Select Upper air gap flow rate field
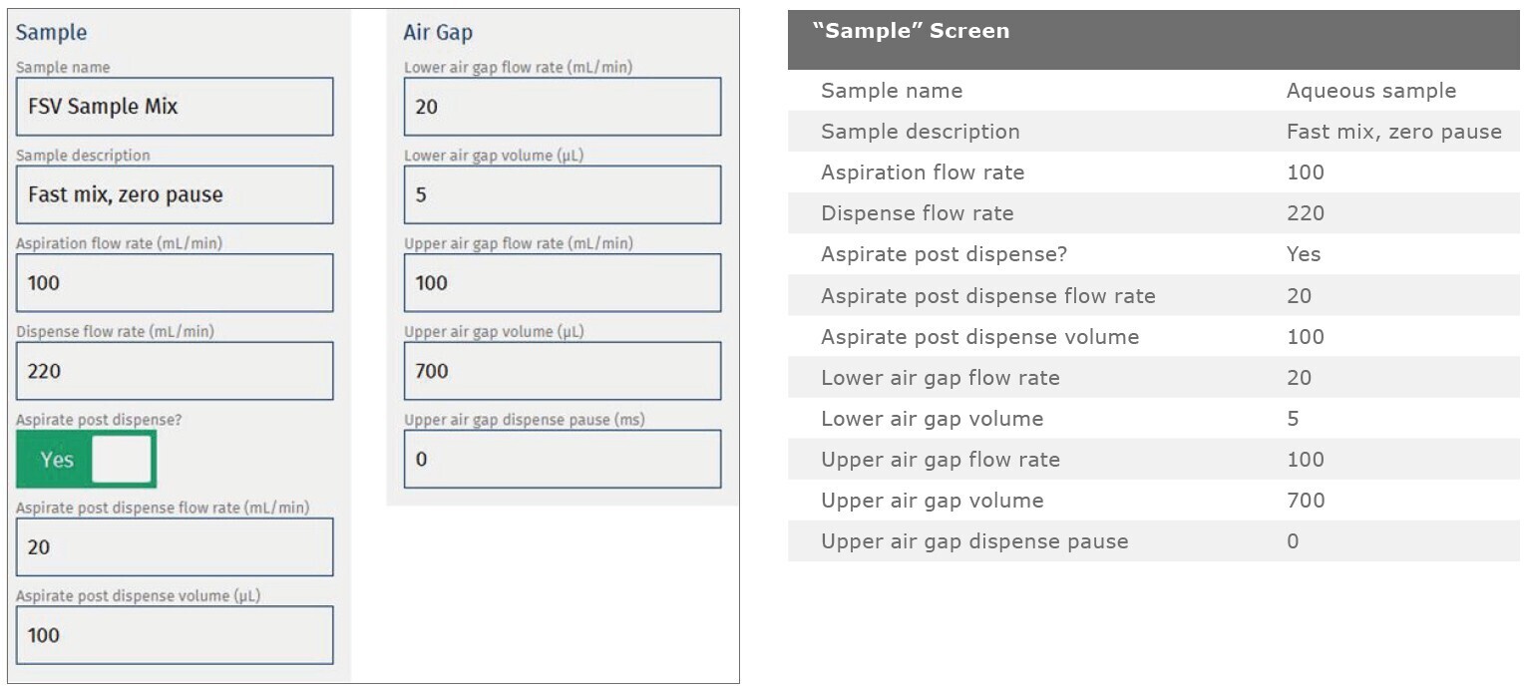Screen dimensions: 1524x692 (562, 282)
